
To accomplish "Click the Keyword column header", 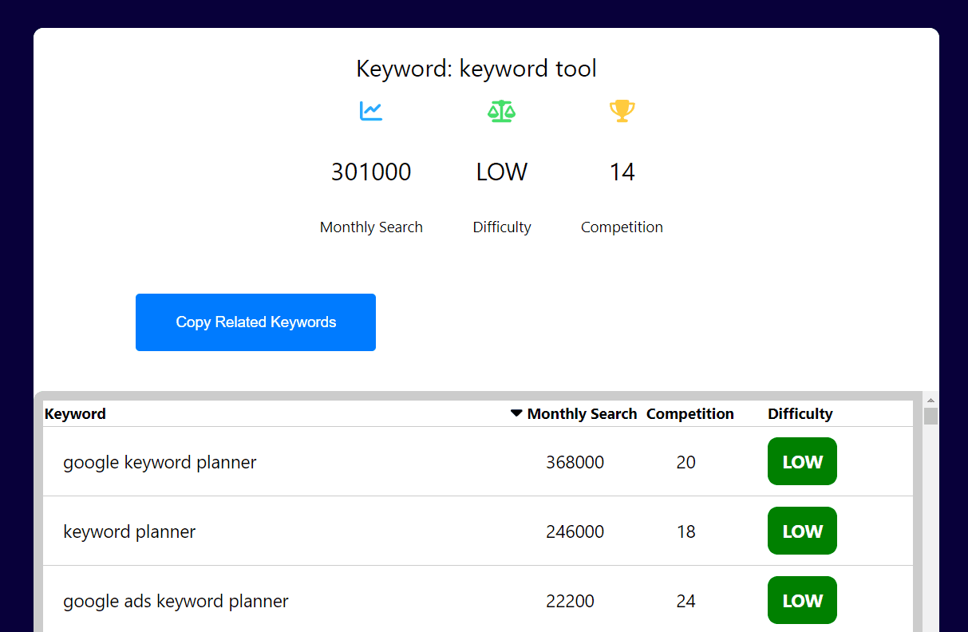I will (x=75, y=413).
